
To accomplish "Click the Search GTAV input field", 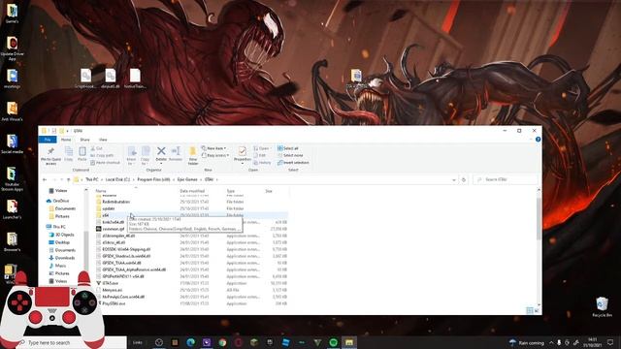I will (x=506, y=179).
